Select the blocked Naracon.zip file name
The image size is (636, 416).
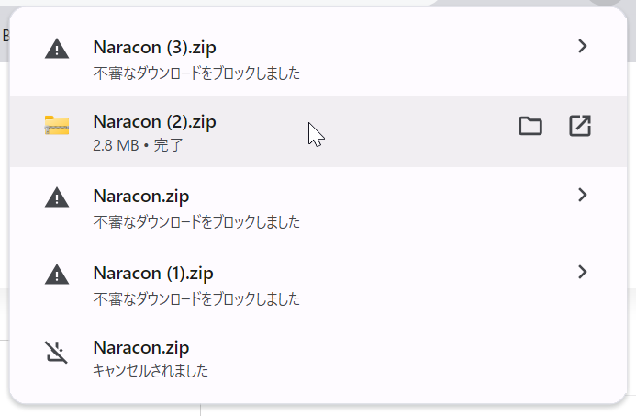pyautogui.click(x=141, y=196)
